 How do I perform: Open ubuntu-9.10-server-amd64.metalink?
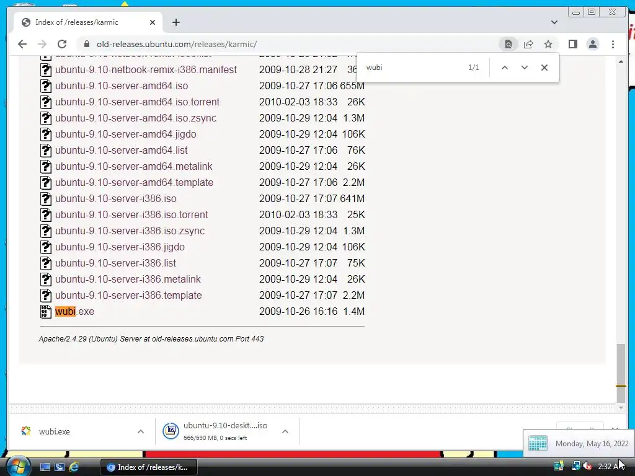click(134, 166)
